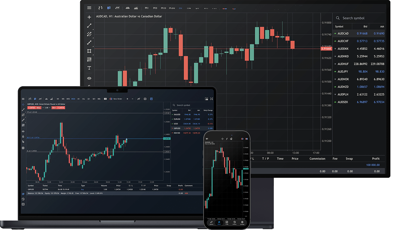Select equidistant channel tool on monitor sidebar
The height and width of the screenshot is (230, 393).
89,34
